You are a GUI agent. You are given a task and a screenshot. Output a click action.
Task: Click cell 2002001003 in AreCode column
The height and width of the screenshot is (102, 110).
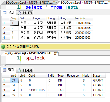pyautogui.click(x=83, y=38)
